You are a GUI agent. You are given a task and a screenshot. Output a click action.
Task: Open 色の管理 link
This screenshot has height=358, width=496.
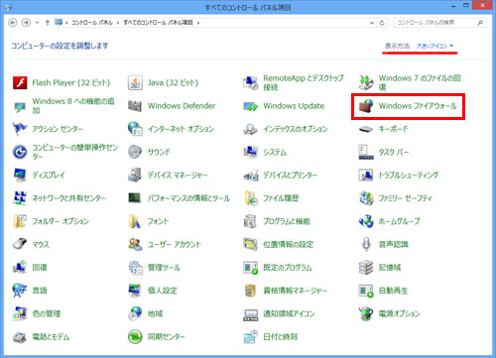[47, 313]
